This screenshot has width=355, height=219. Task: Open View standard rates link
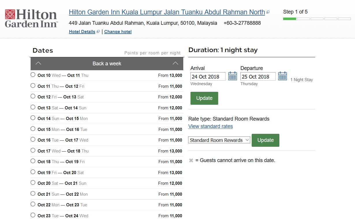click(x=210, y=126)
